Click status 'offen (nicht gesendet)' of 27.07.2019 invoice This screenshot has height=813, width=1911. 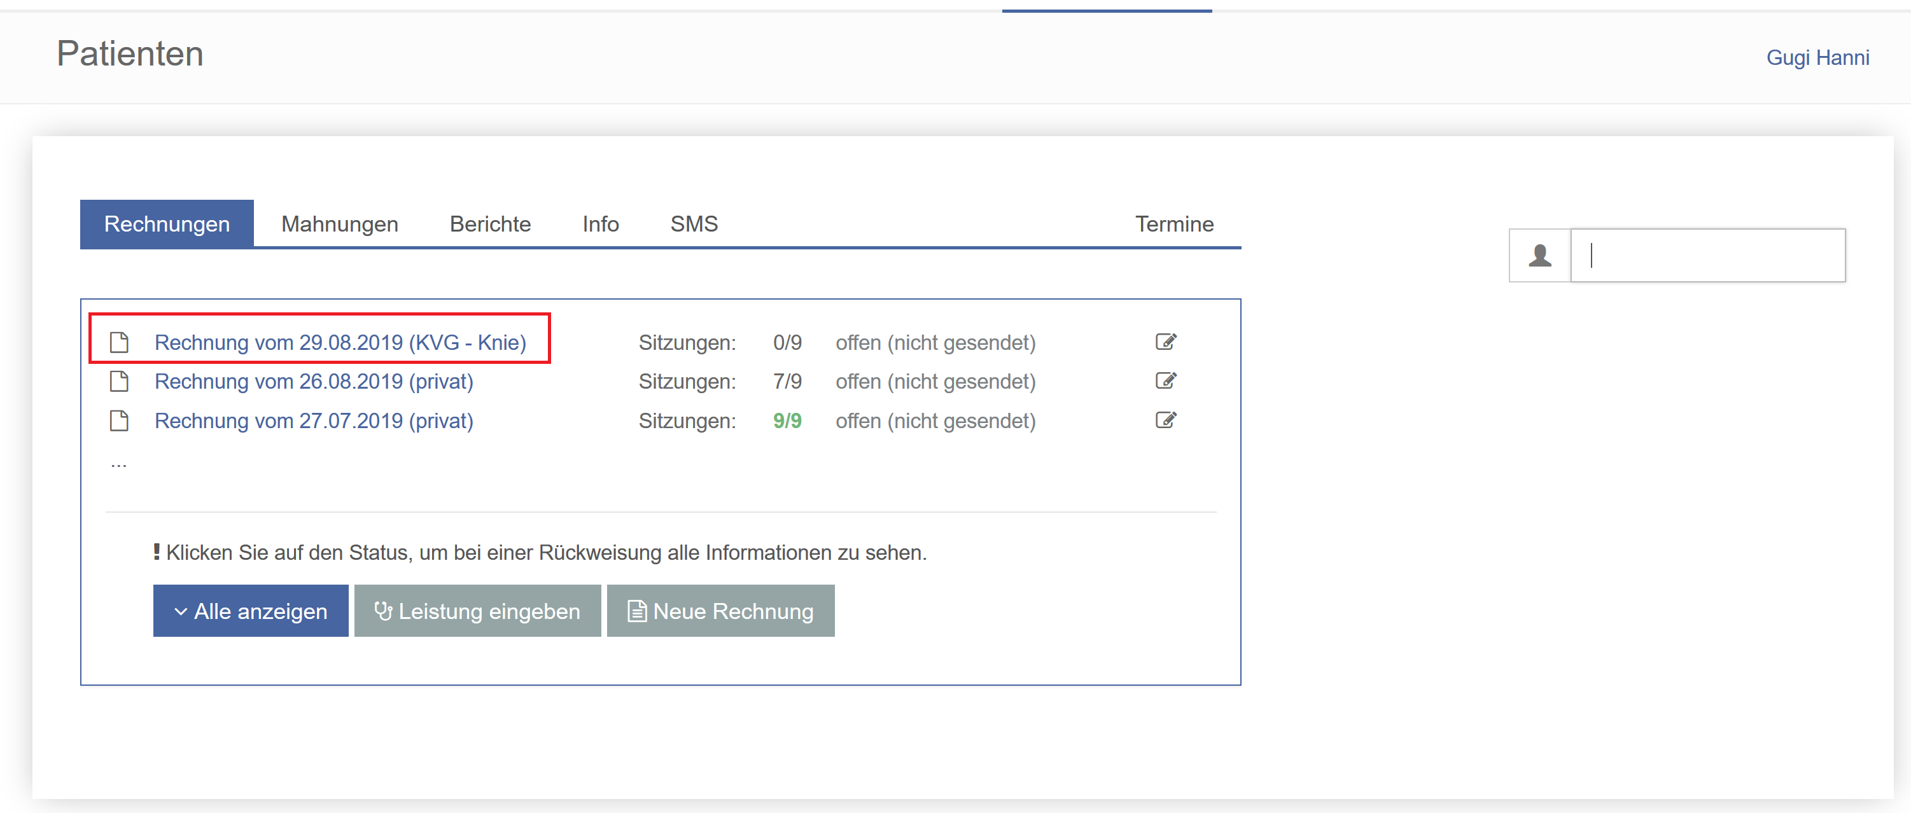[935, 420]
